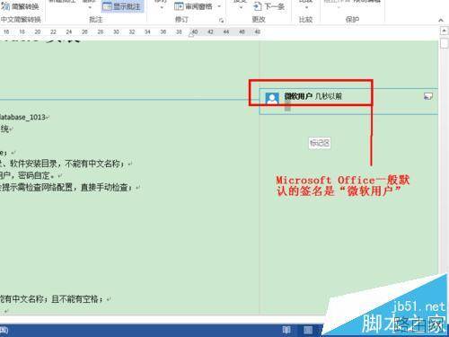
Task: Click the reply icon on the comment
Action: [x=428, y=96]
